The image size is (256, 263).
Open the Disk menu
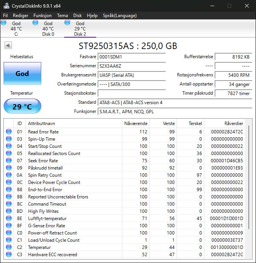[77, 16]
